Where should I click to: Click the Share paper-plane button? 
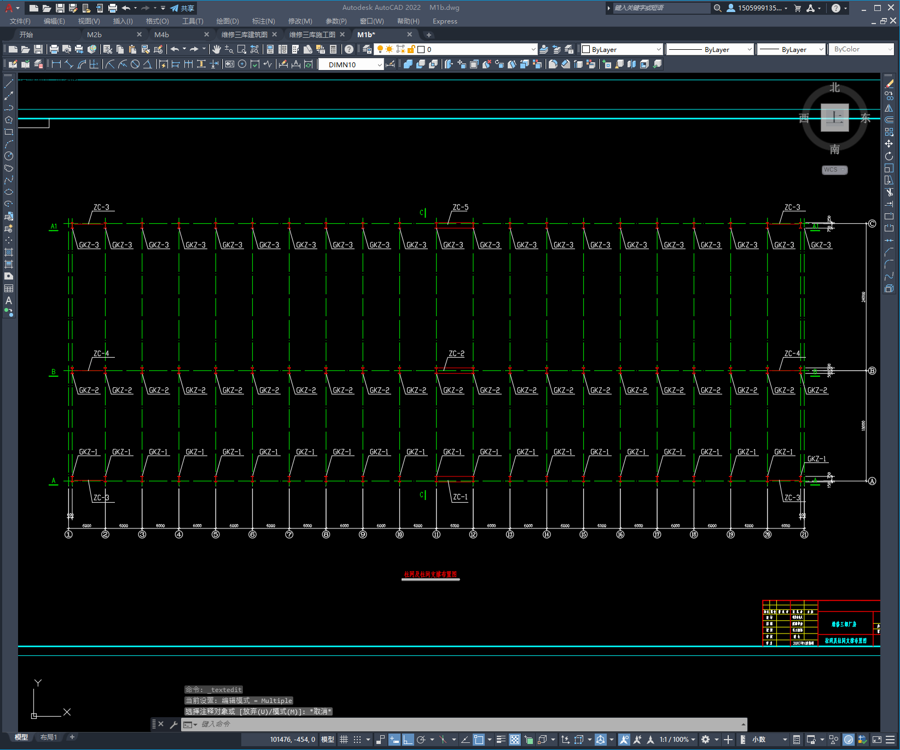point(182,8)
